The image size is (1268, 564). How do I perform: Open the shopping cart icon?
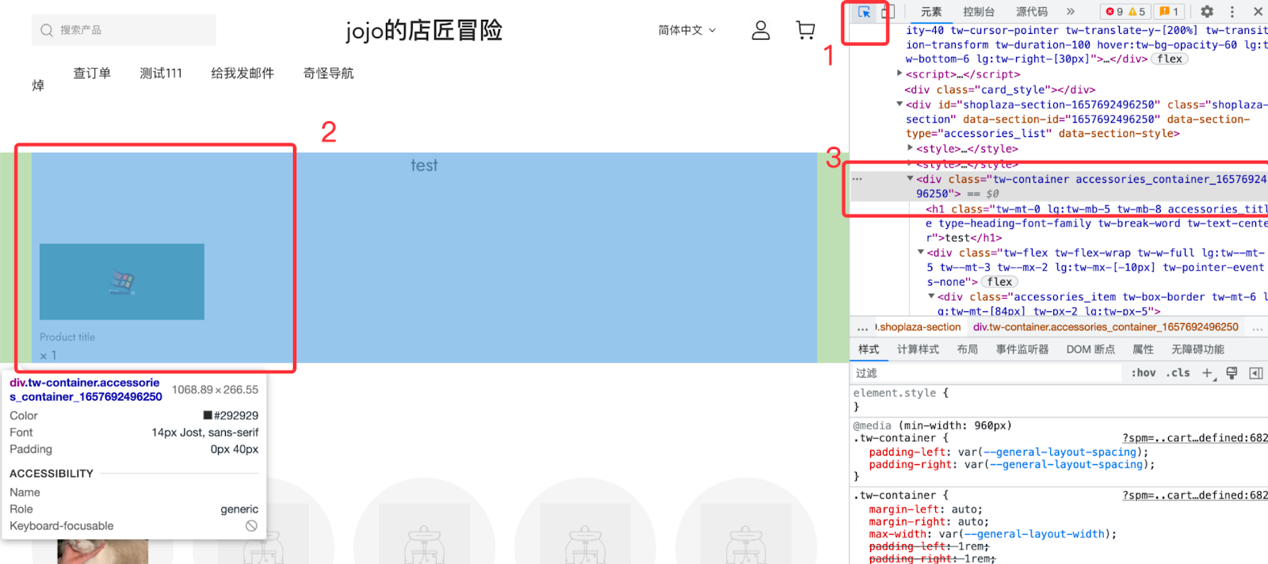tap(805, 30)
